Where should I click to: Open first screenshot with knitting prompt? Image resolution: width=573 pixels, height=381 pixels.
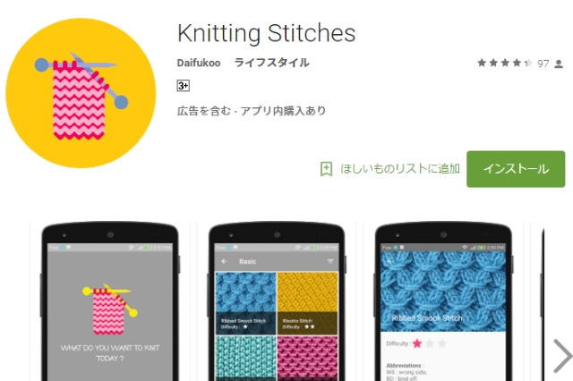click(x=110, y=301)
